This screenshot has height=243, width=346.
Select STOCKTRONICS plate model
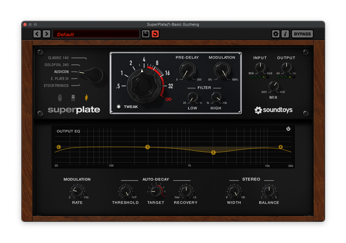[56, 85]
